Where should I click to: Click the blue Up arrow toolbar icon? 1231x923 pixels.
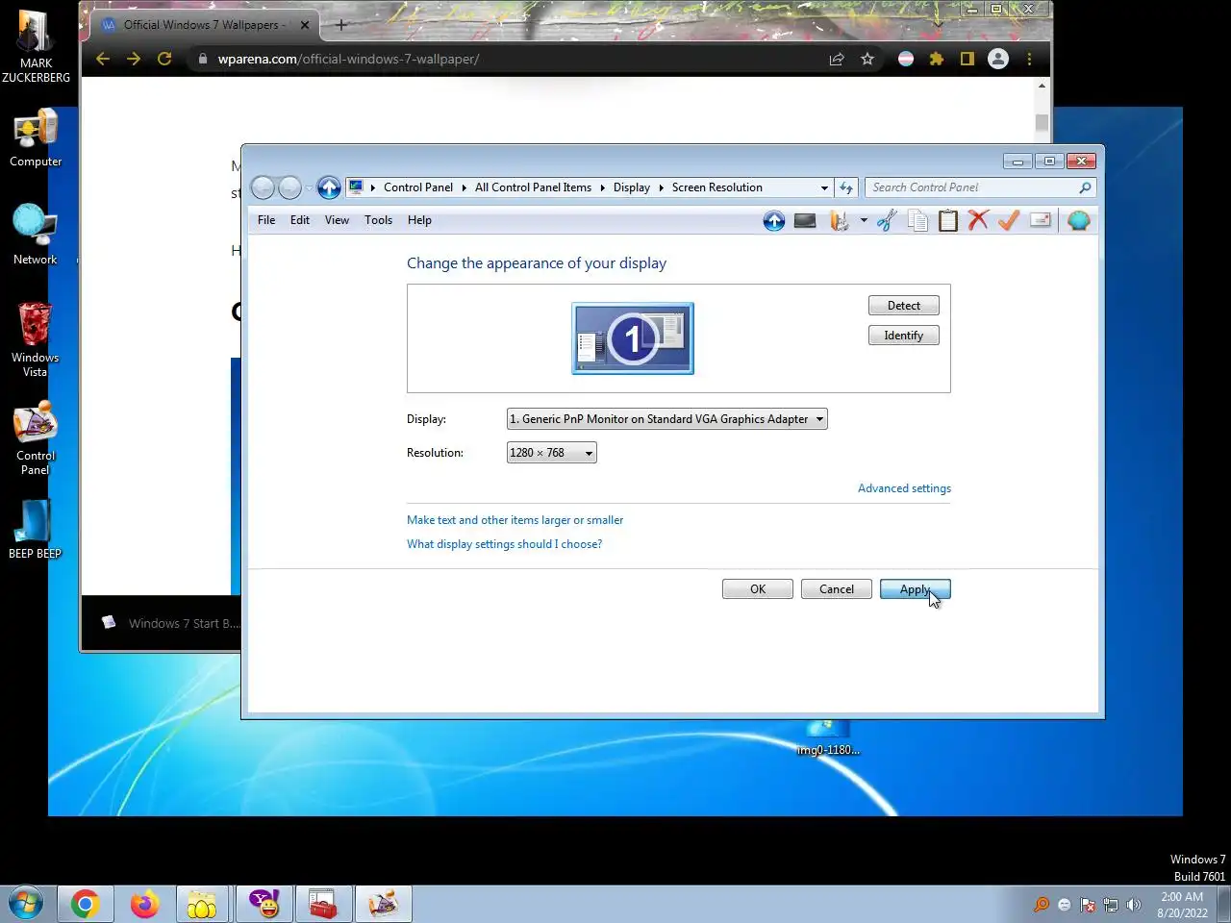click(774, 221)
